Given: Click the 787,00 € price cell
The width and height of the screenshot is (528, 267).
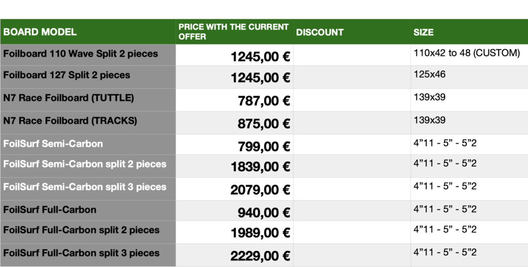Looking at the screenshot, I should click(x=235, y=100).
